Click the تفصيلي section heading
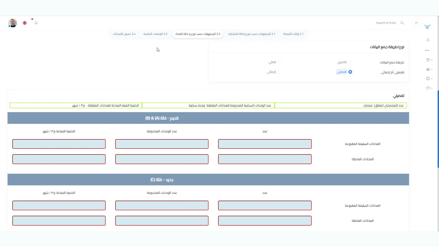 398,96
